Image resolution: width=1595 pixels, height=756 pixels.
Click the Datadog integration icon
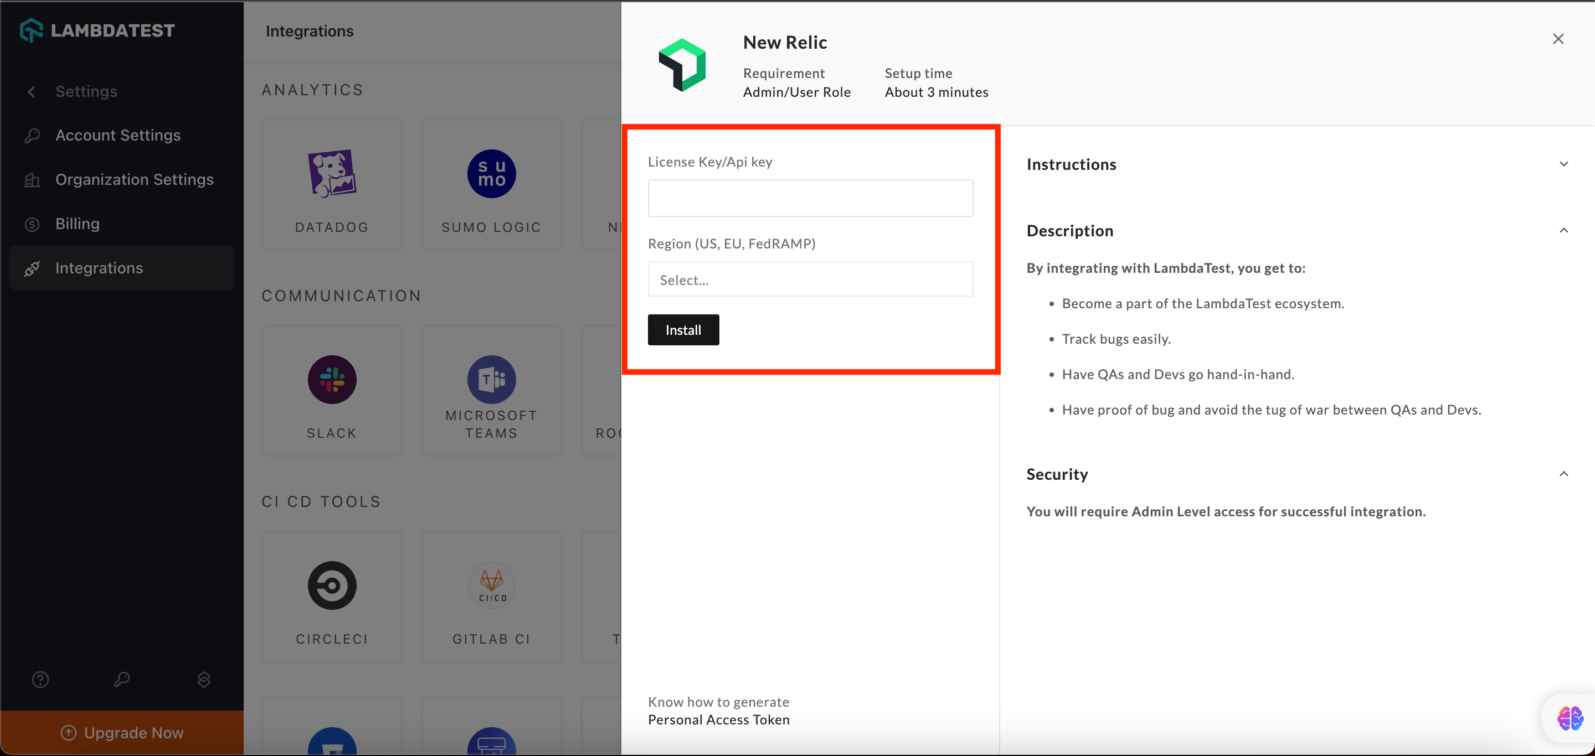[332, 174]
